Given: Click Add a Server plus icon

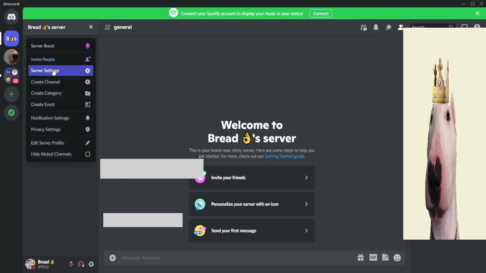Looking at the screenshot, I should pyautogui.click(x=11, y=94).
